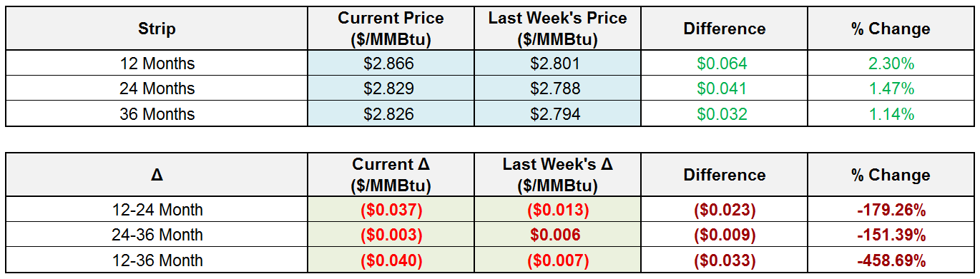Select the 24-36 Month row label

(157, 235)
